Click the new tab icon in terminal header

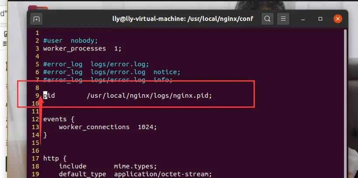tap(36, 19)
